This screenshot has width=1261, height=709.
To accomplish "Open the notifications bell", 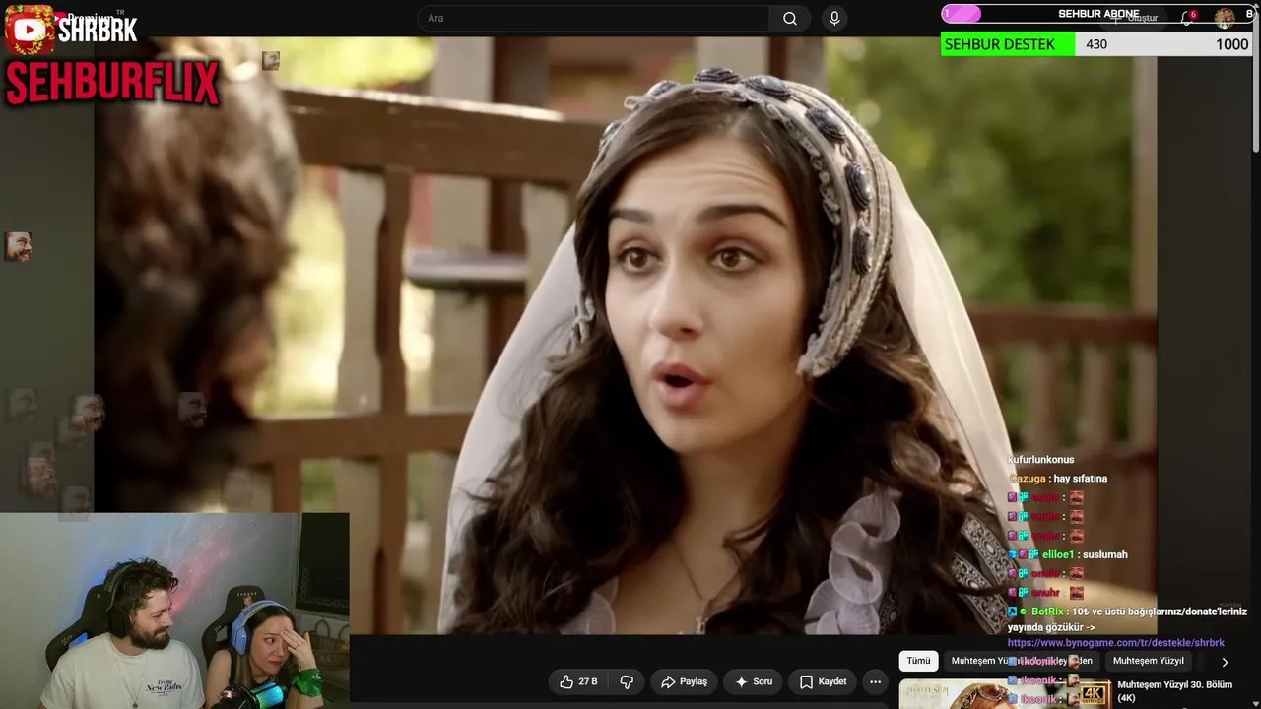I will pyautogui.click(x=1188, y=18).
